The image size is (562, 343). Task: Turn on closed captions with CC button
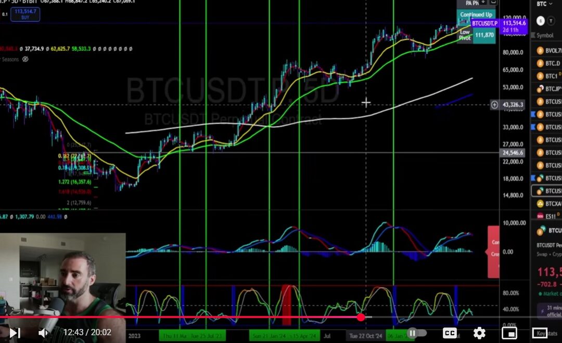click(450, 333)
